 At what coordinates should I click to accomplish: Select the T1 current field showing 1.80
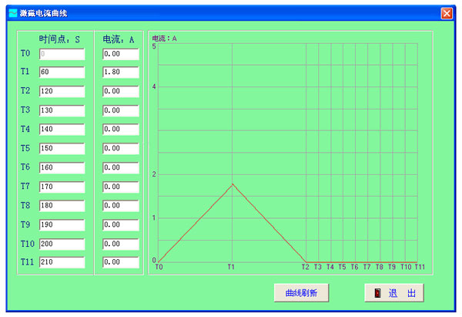[120, 73]
